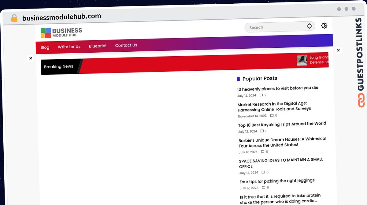
Task: Open the Blog menu item
Action: (x=45, y=47)
